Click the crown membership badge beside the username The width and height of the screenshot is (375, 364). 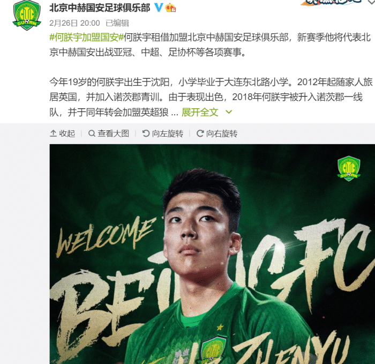pyautogui.click(x=171, y=8)
